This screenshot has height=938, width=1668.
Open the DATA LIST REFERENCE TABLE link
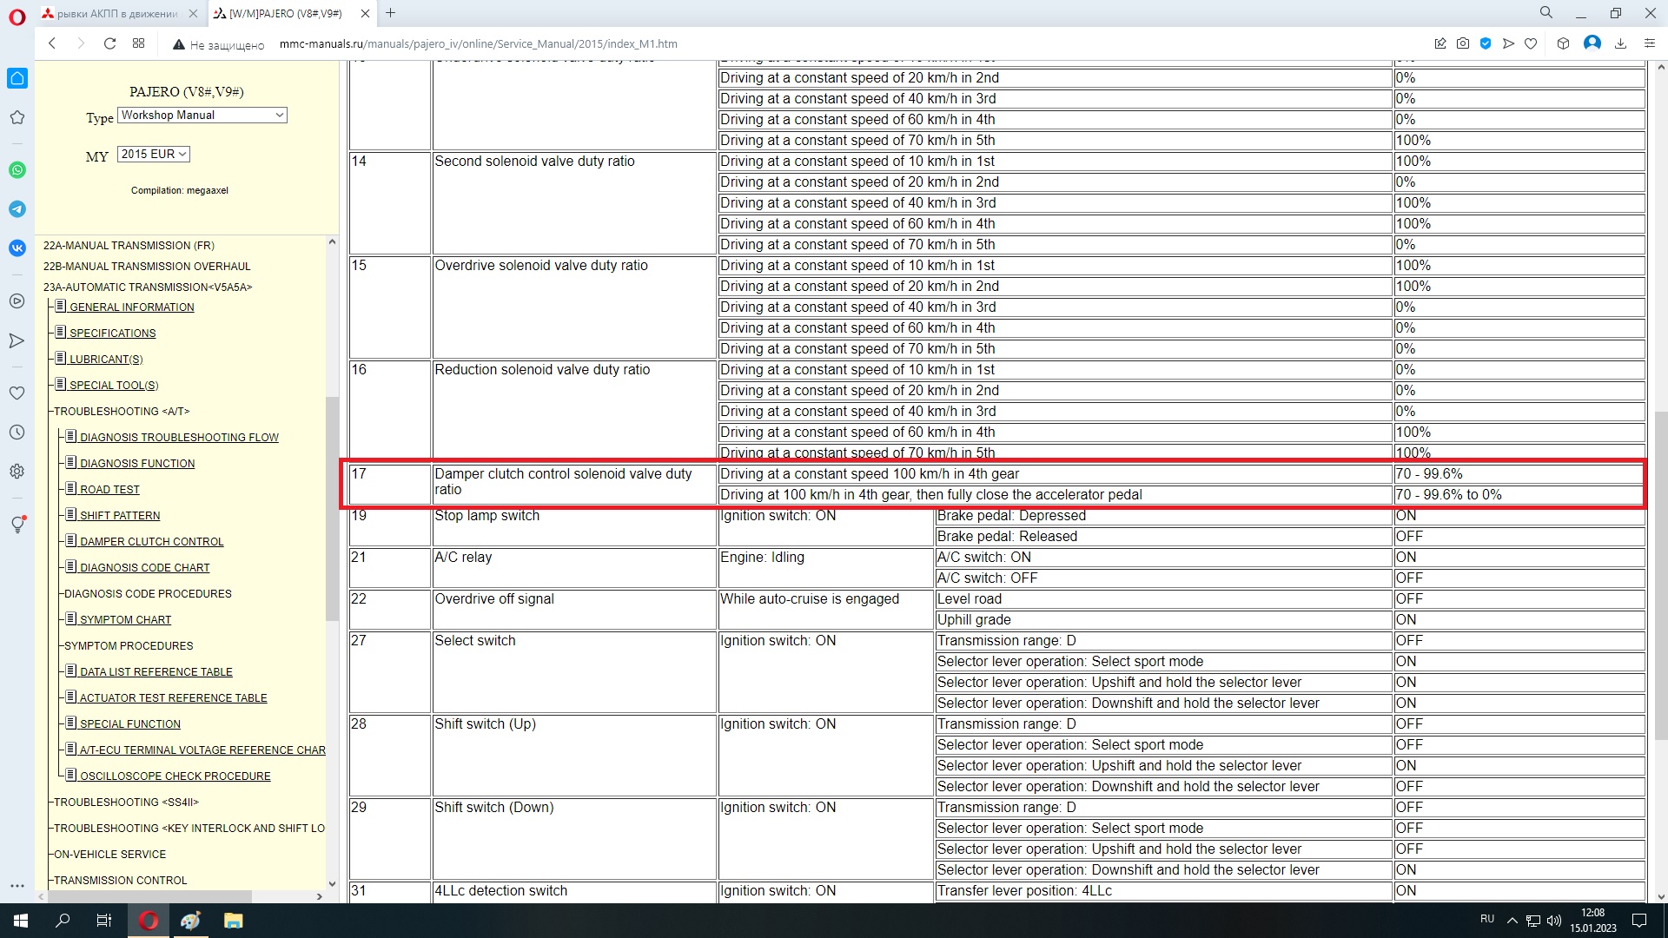coord(156,672)
